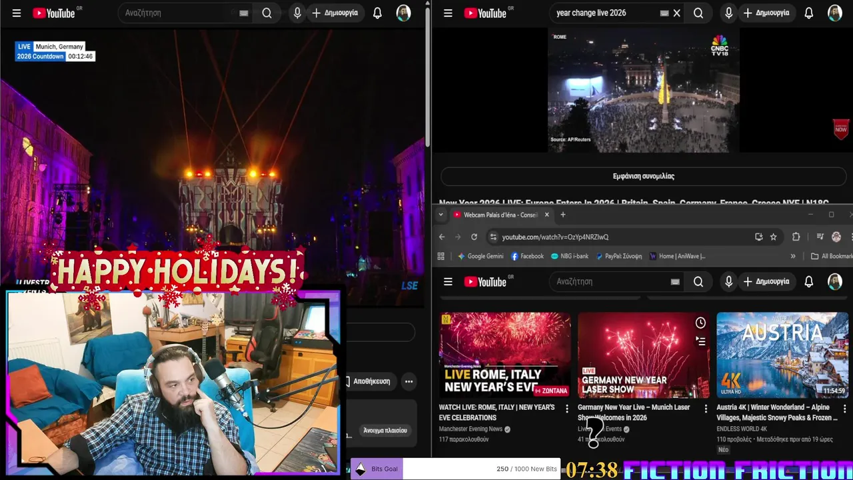Viewport: 853px width, 480px height.
Task: Click the search magnifier button in left window
Action: coord(267,13)
